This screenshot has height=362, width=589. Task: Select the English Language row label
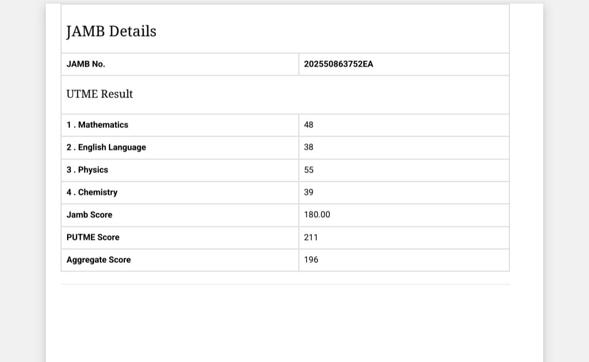(x=106, y=148)
